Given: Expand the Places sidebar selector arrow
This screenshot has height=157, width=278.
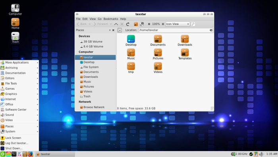Looking at the screenshot, I should click(x=110, y=30).
